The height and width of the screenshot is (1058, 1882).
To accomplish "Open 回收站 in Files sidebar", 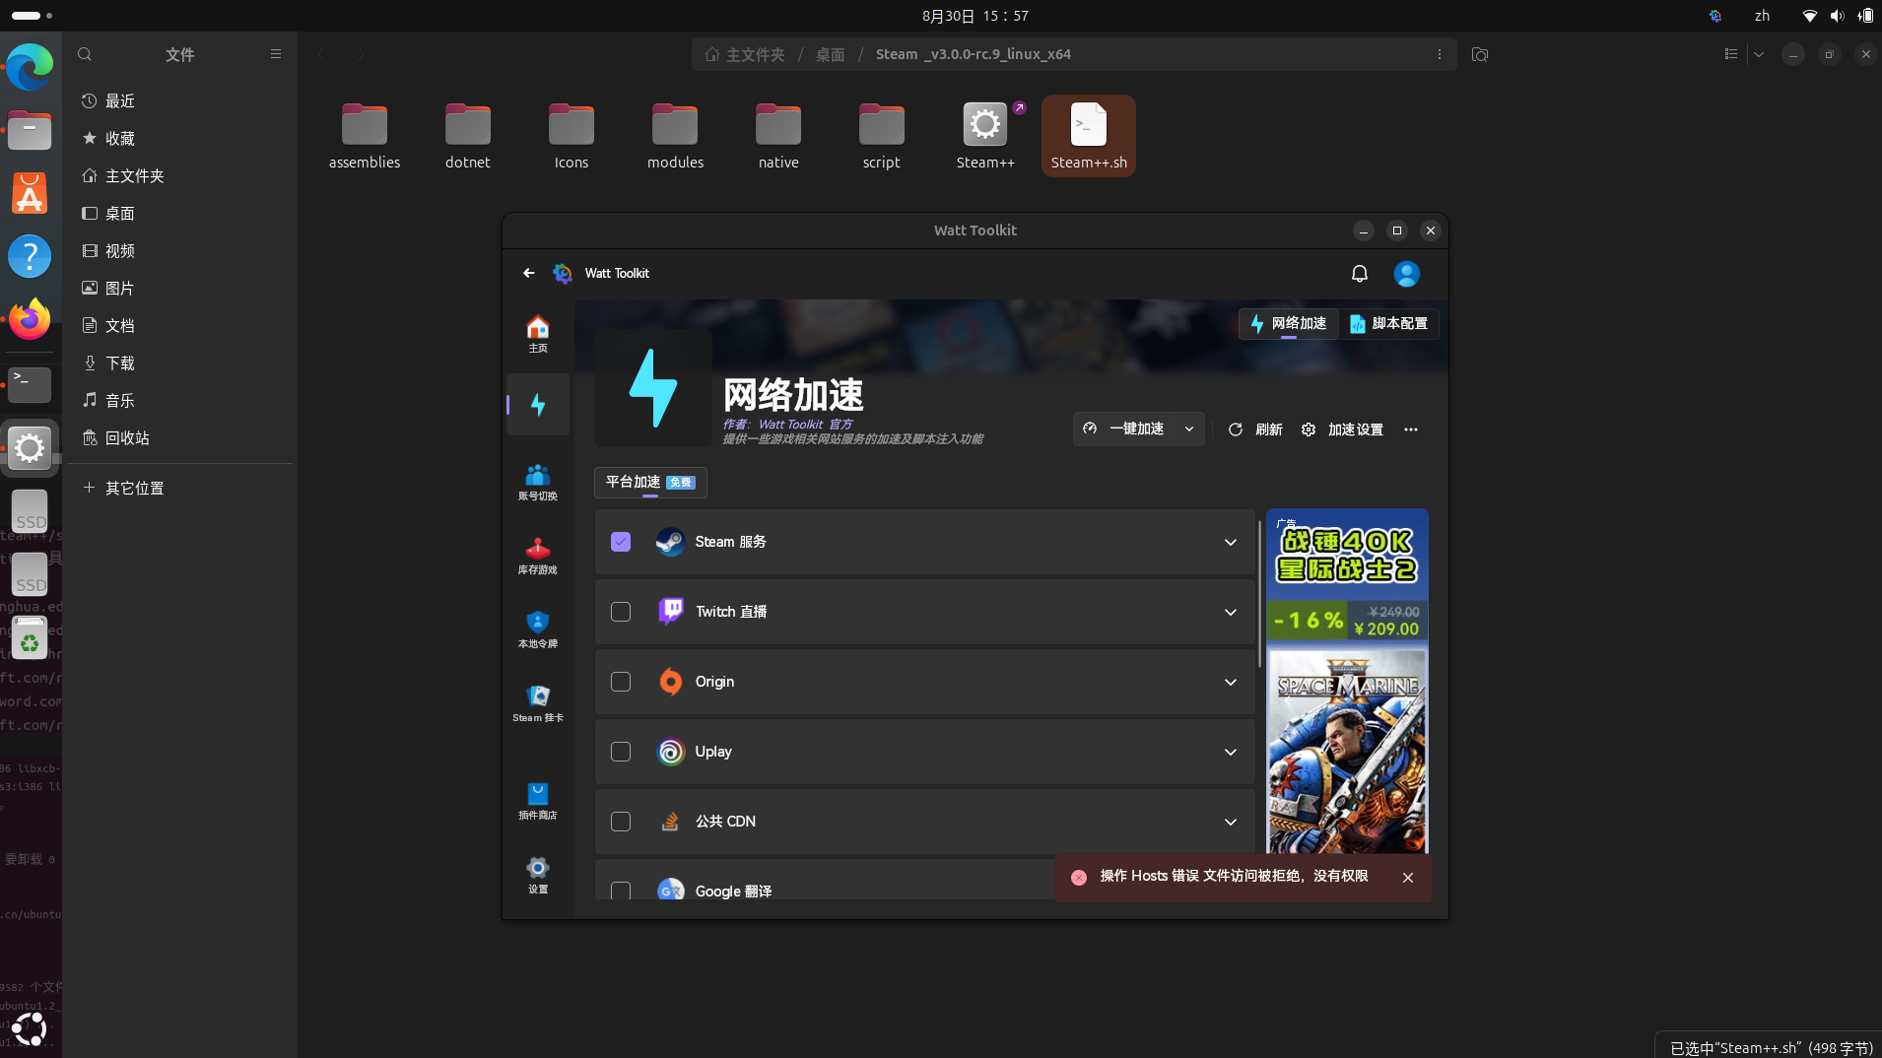I will pyautogui.click(x=180, y=437).
